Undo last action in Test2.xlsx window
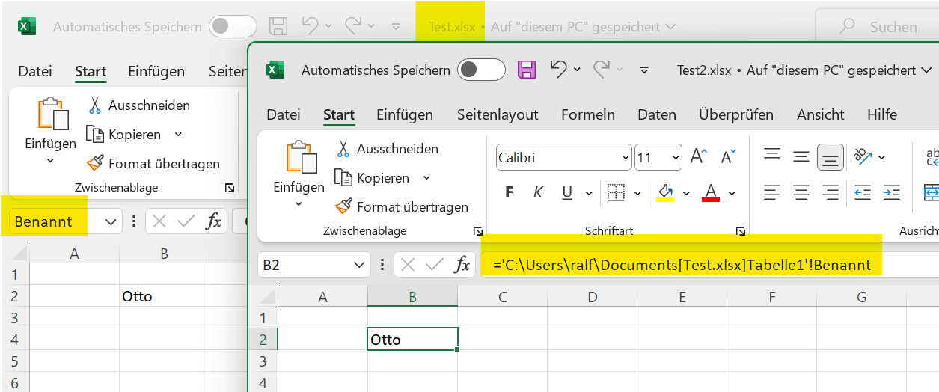The image size is (939, 392). pos(558,70)
